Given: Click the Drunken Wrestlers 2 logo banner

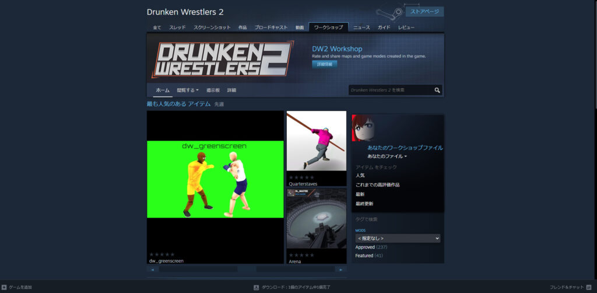Looking at the screenshot, I should click(x=223, y=59).
